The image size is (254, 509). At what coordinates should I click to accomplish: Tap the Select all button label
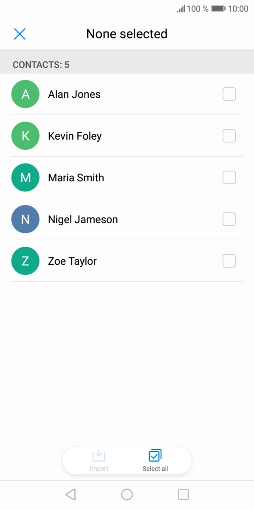(155, 468)
